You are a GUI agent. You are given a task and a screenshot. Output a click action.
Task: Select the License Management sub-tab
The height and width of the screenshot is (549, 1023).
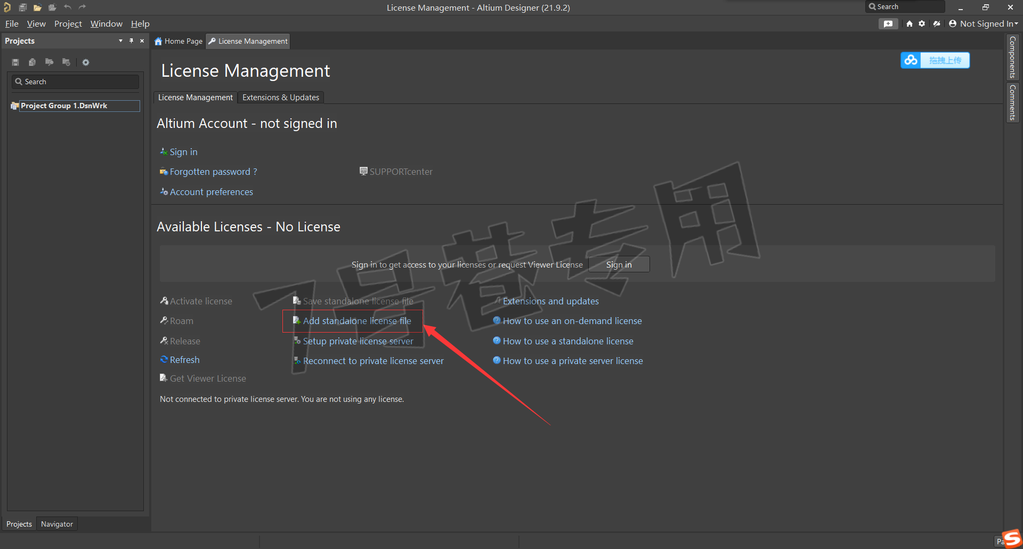pyautogui.click(x=196, y=98)
